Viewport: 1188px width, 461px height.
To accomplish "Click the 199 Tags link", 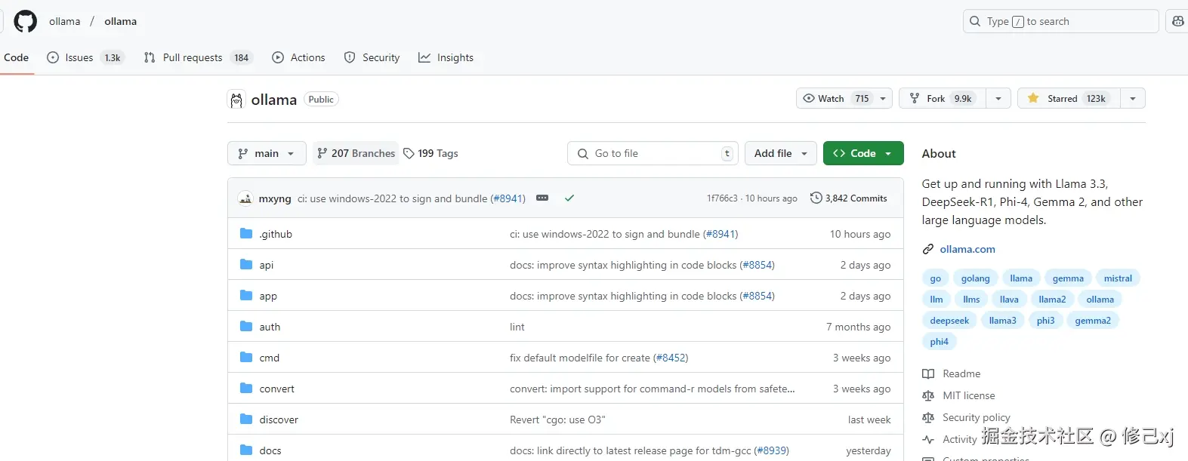I will [430, 153].
